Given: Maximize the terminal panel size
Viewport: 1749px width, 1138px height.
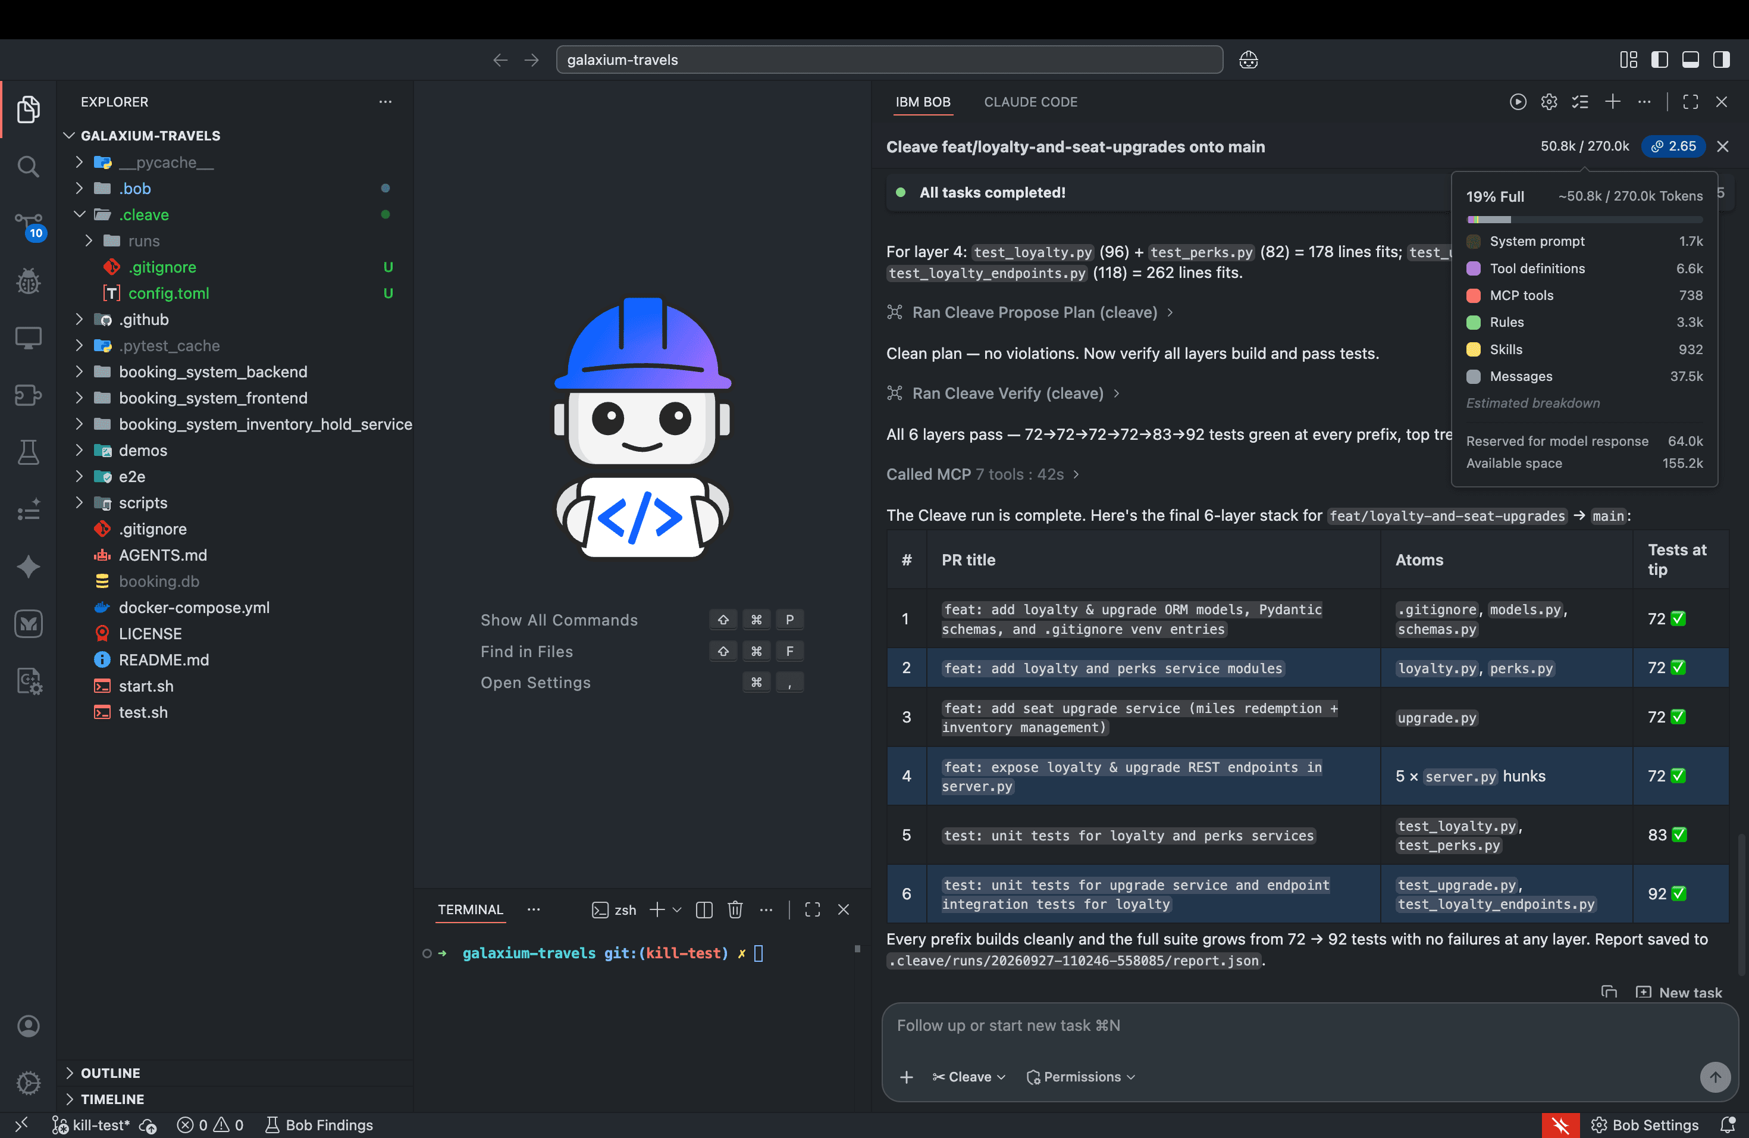Looking at the screenshot, I should click(812, 909).
